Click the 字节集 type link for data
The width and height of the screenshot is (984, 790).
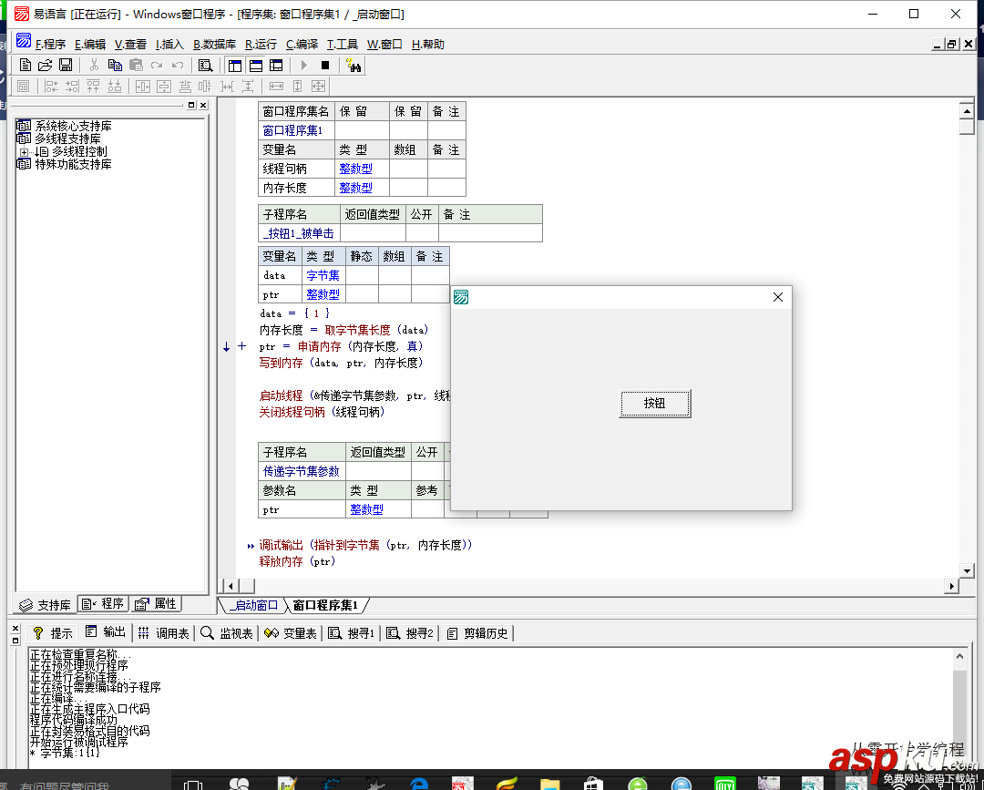pyautogui.click(x=323, y=275)
